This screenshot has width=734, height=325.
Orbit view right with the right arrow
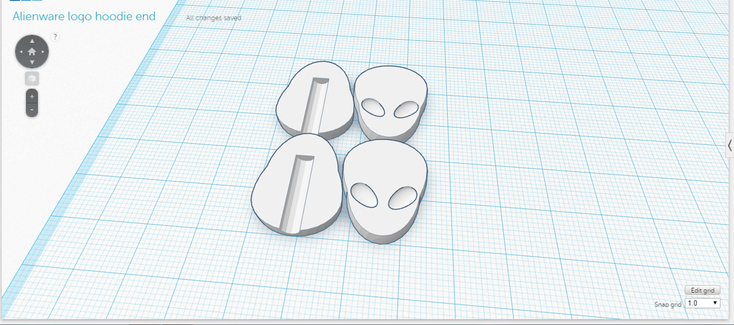point(43,52)
